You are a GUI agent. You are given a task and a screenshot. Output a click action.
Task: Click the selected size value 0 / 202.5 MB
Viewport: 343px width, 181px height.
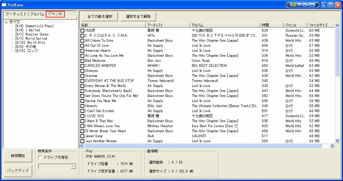click(183, 171)
